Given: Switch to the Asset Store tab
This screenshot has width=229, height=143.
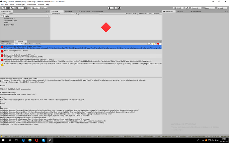Looking at the screenshot, I should pos(84,11).
